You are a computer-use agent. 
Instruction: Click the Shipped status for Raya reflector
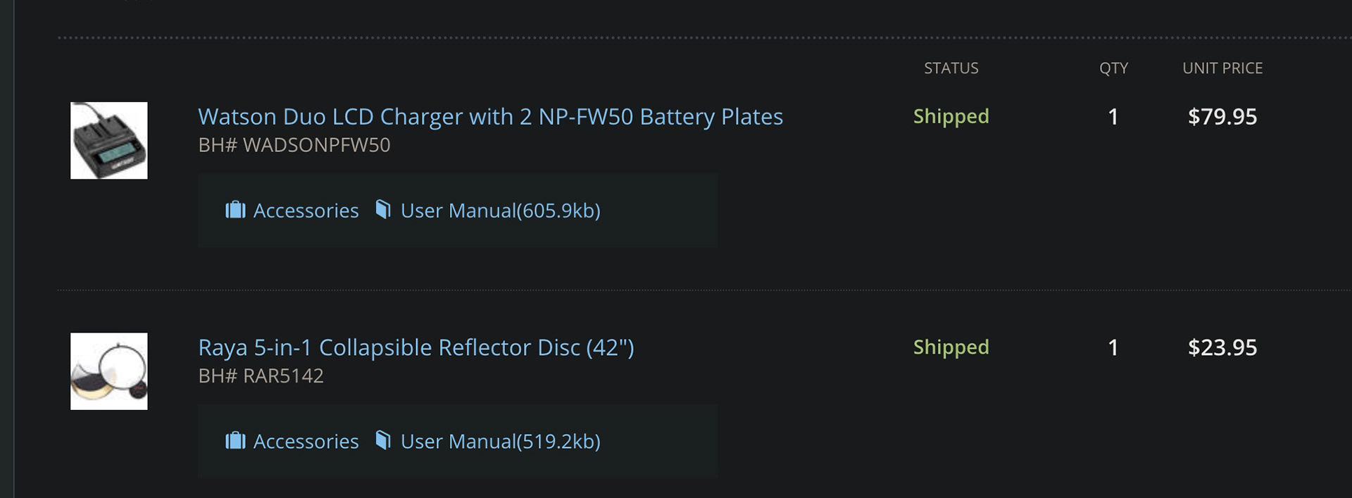click(x=951, y=347)
